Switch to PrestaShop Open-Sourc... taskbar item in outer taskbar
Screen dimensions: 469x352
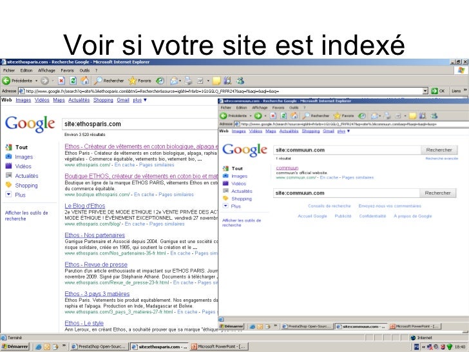point(99,346)
